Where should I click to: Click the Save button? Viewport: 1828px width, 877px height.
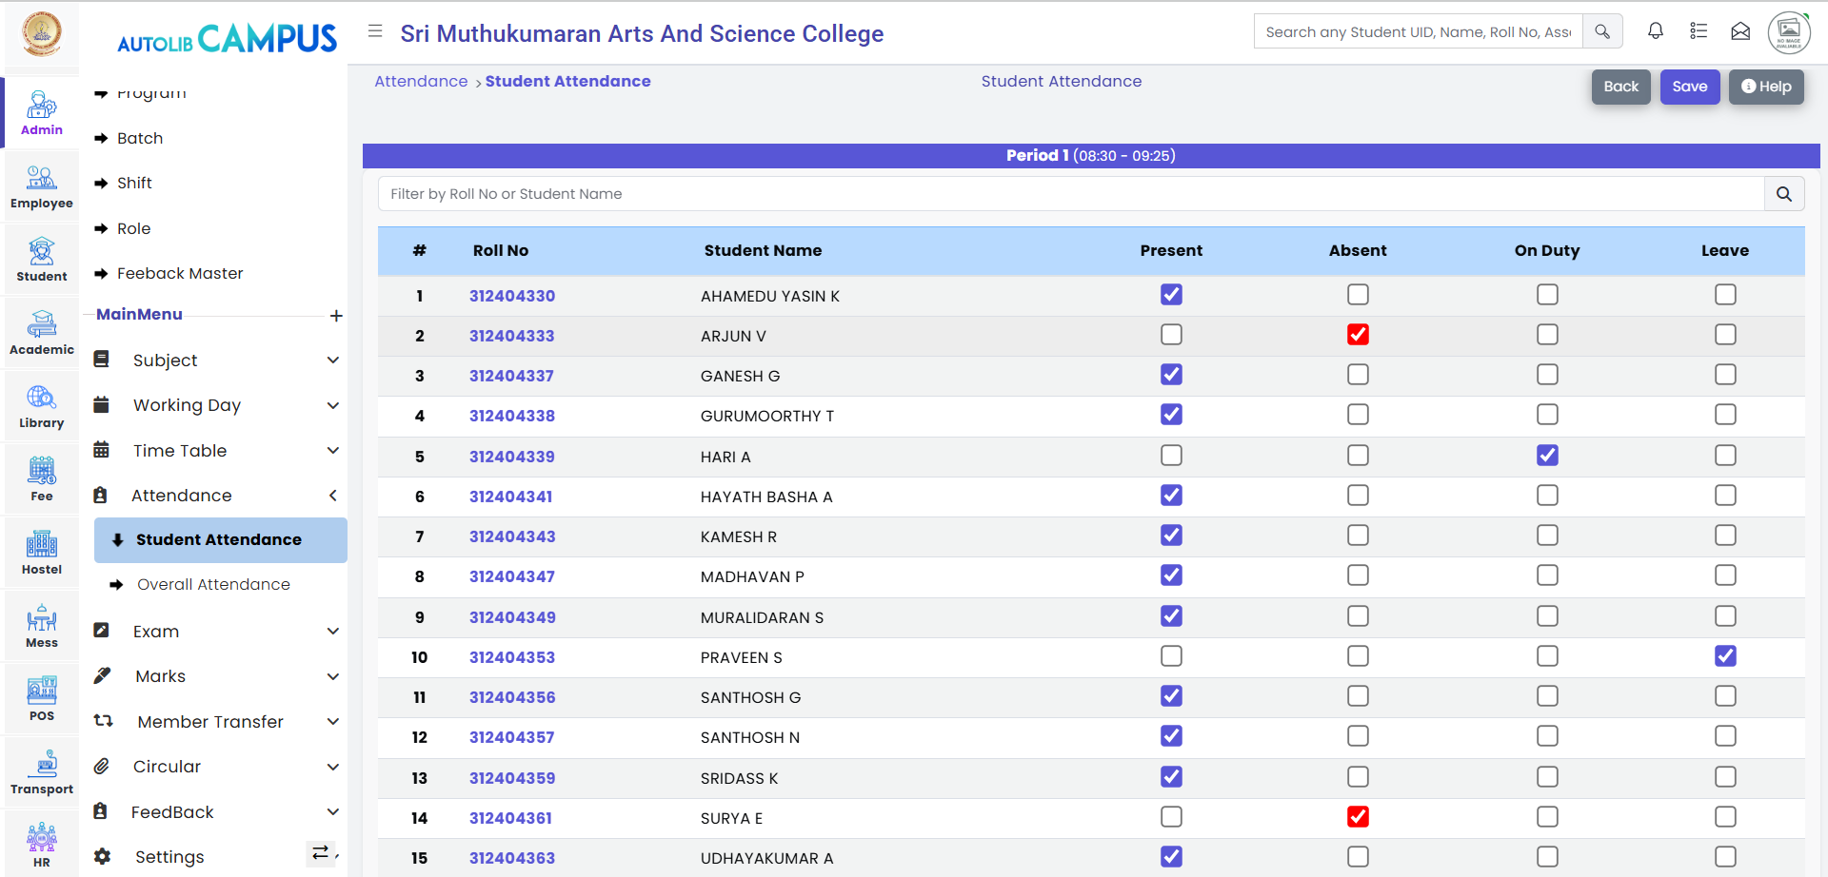click(1689, 87)
